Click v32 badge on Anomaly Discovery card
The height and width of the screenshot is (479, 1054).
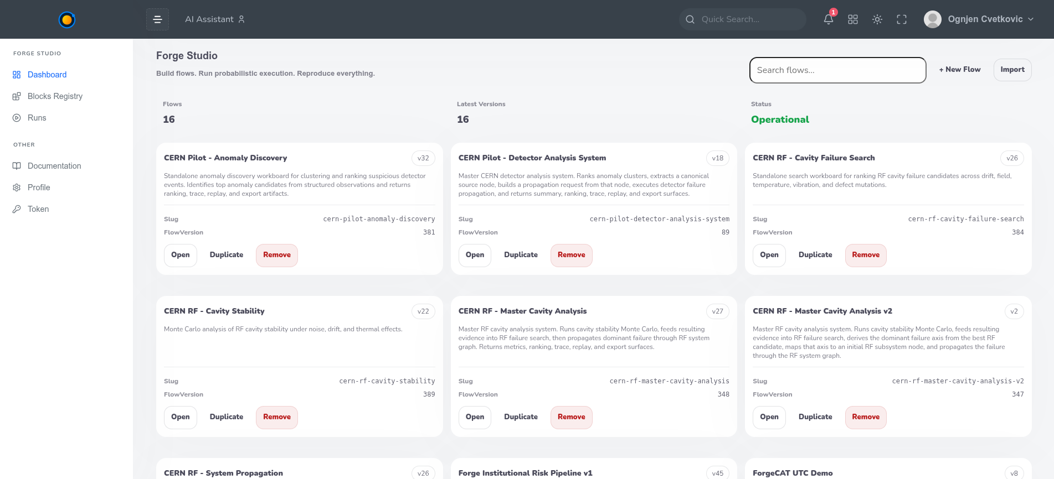423,158
